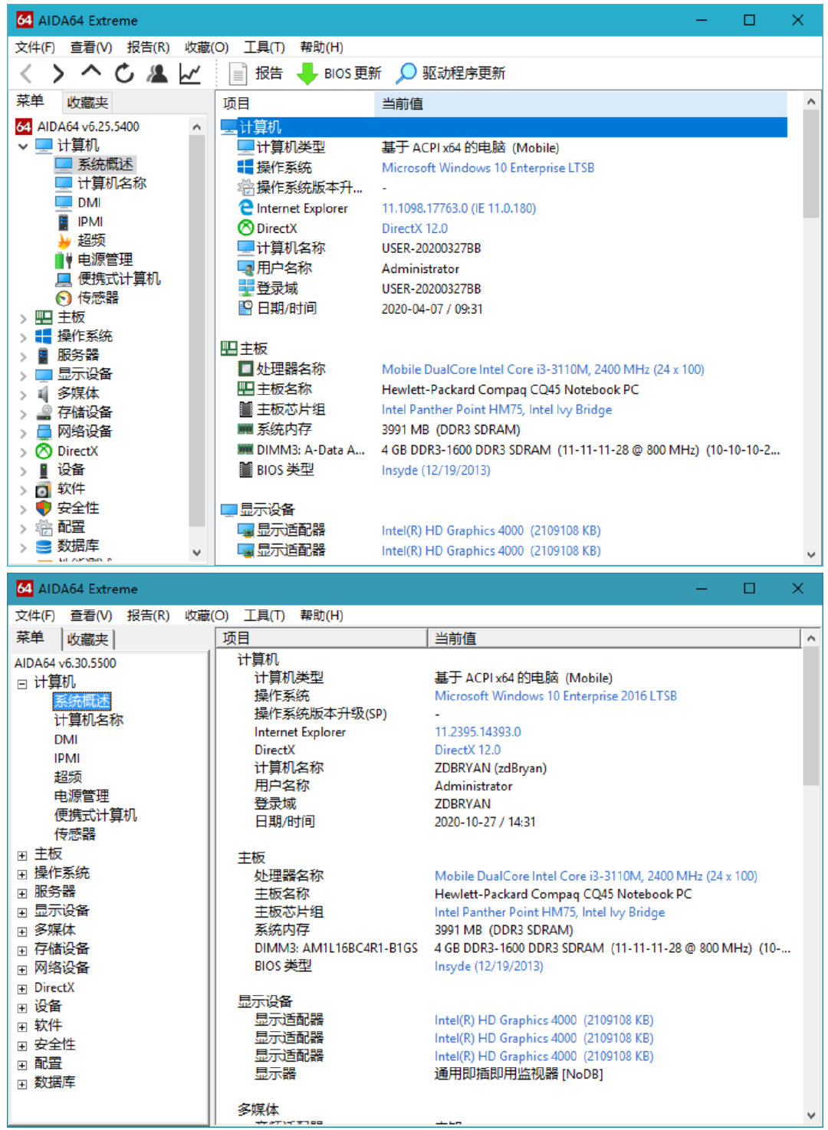Viewport: 828px width, 1130px height.
Task: Open the 工具(T) menu in the v6.25 window
Action: [264, 48]
